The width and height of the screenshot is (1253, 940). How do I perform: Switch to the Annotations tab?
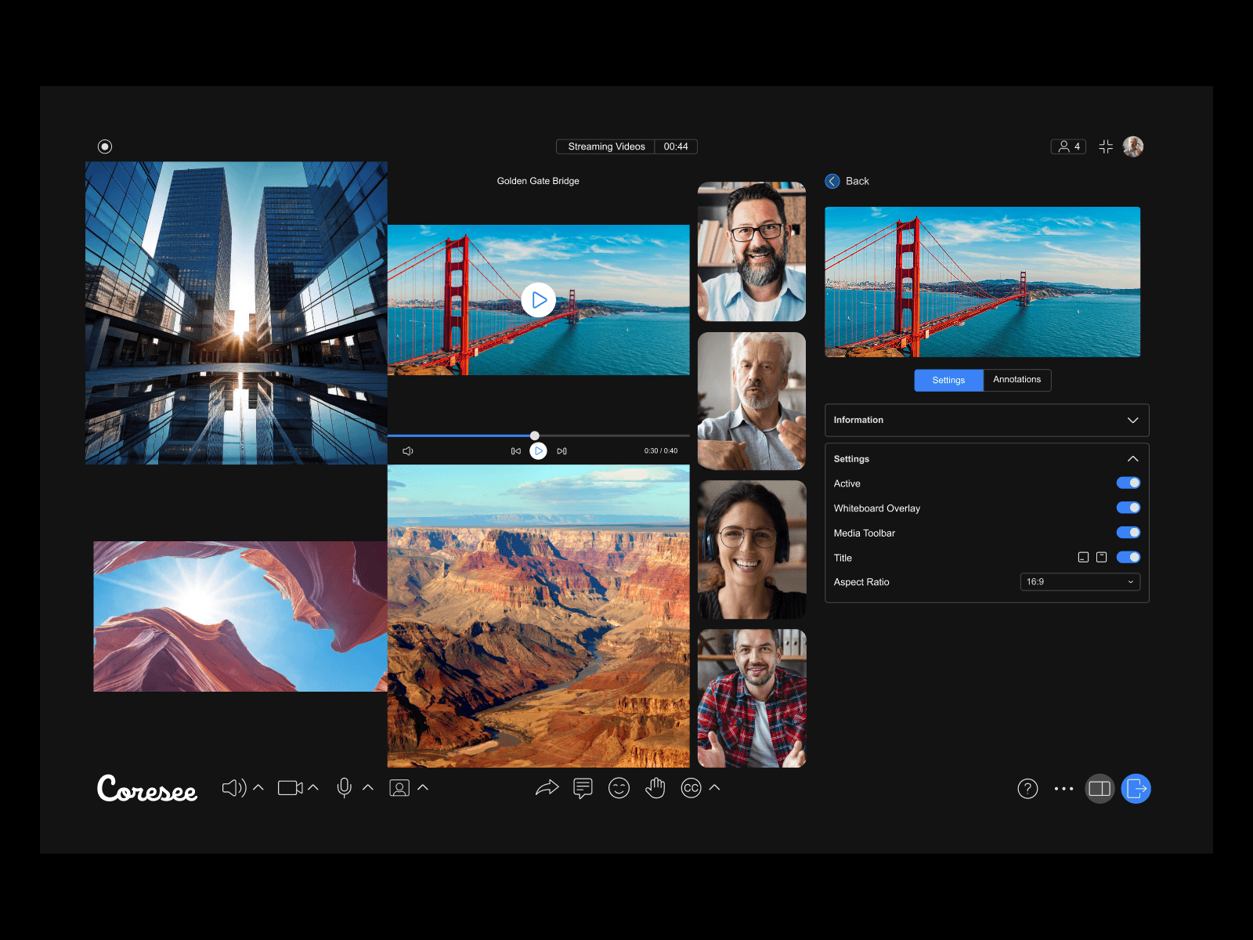pos(1016,380)
